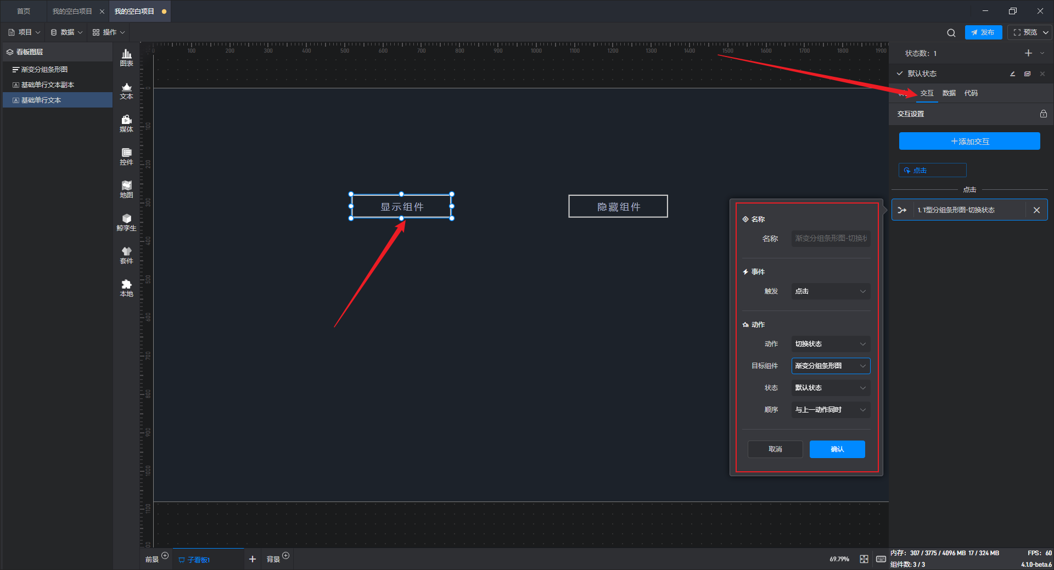Delete 默认状态 with its x icon

1042,74
